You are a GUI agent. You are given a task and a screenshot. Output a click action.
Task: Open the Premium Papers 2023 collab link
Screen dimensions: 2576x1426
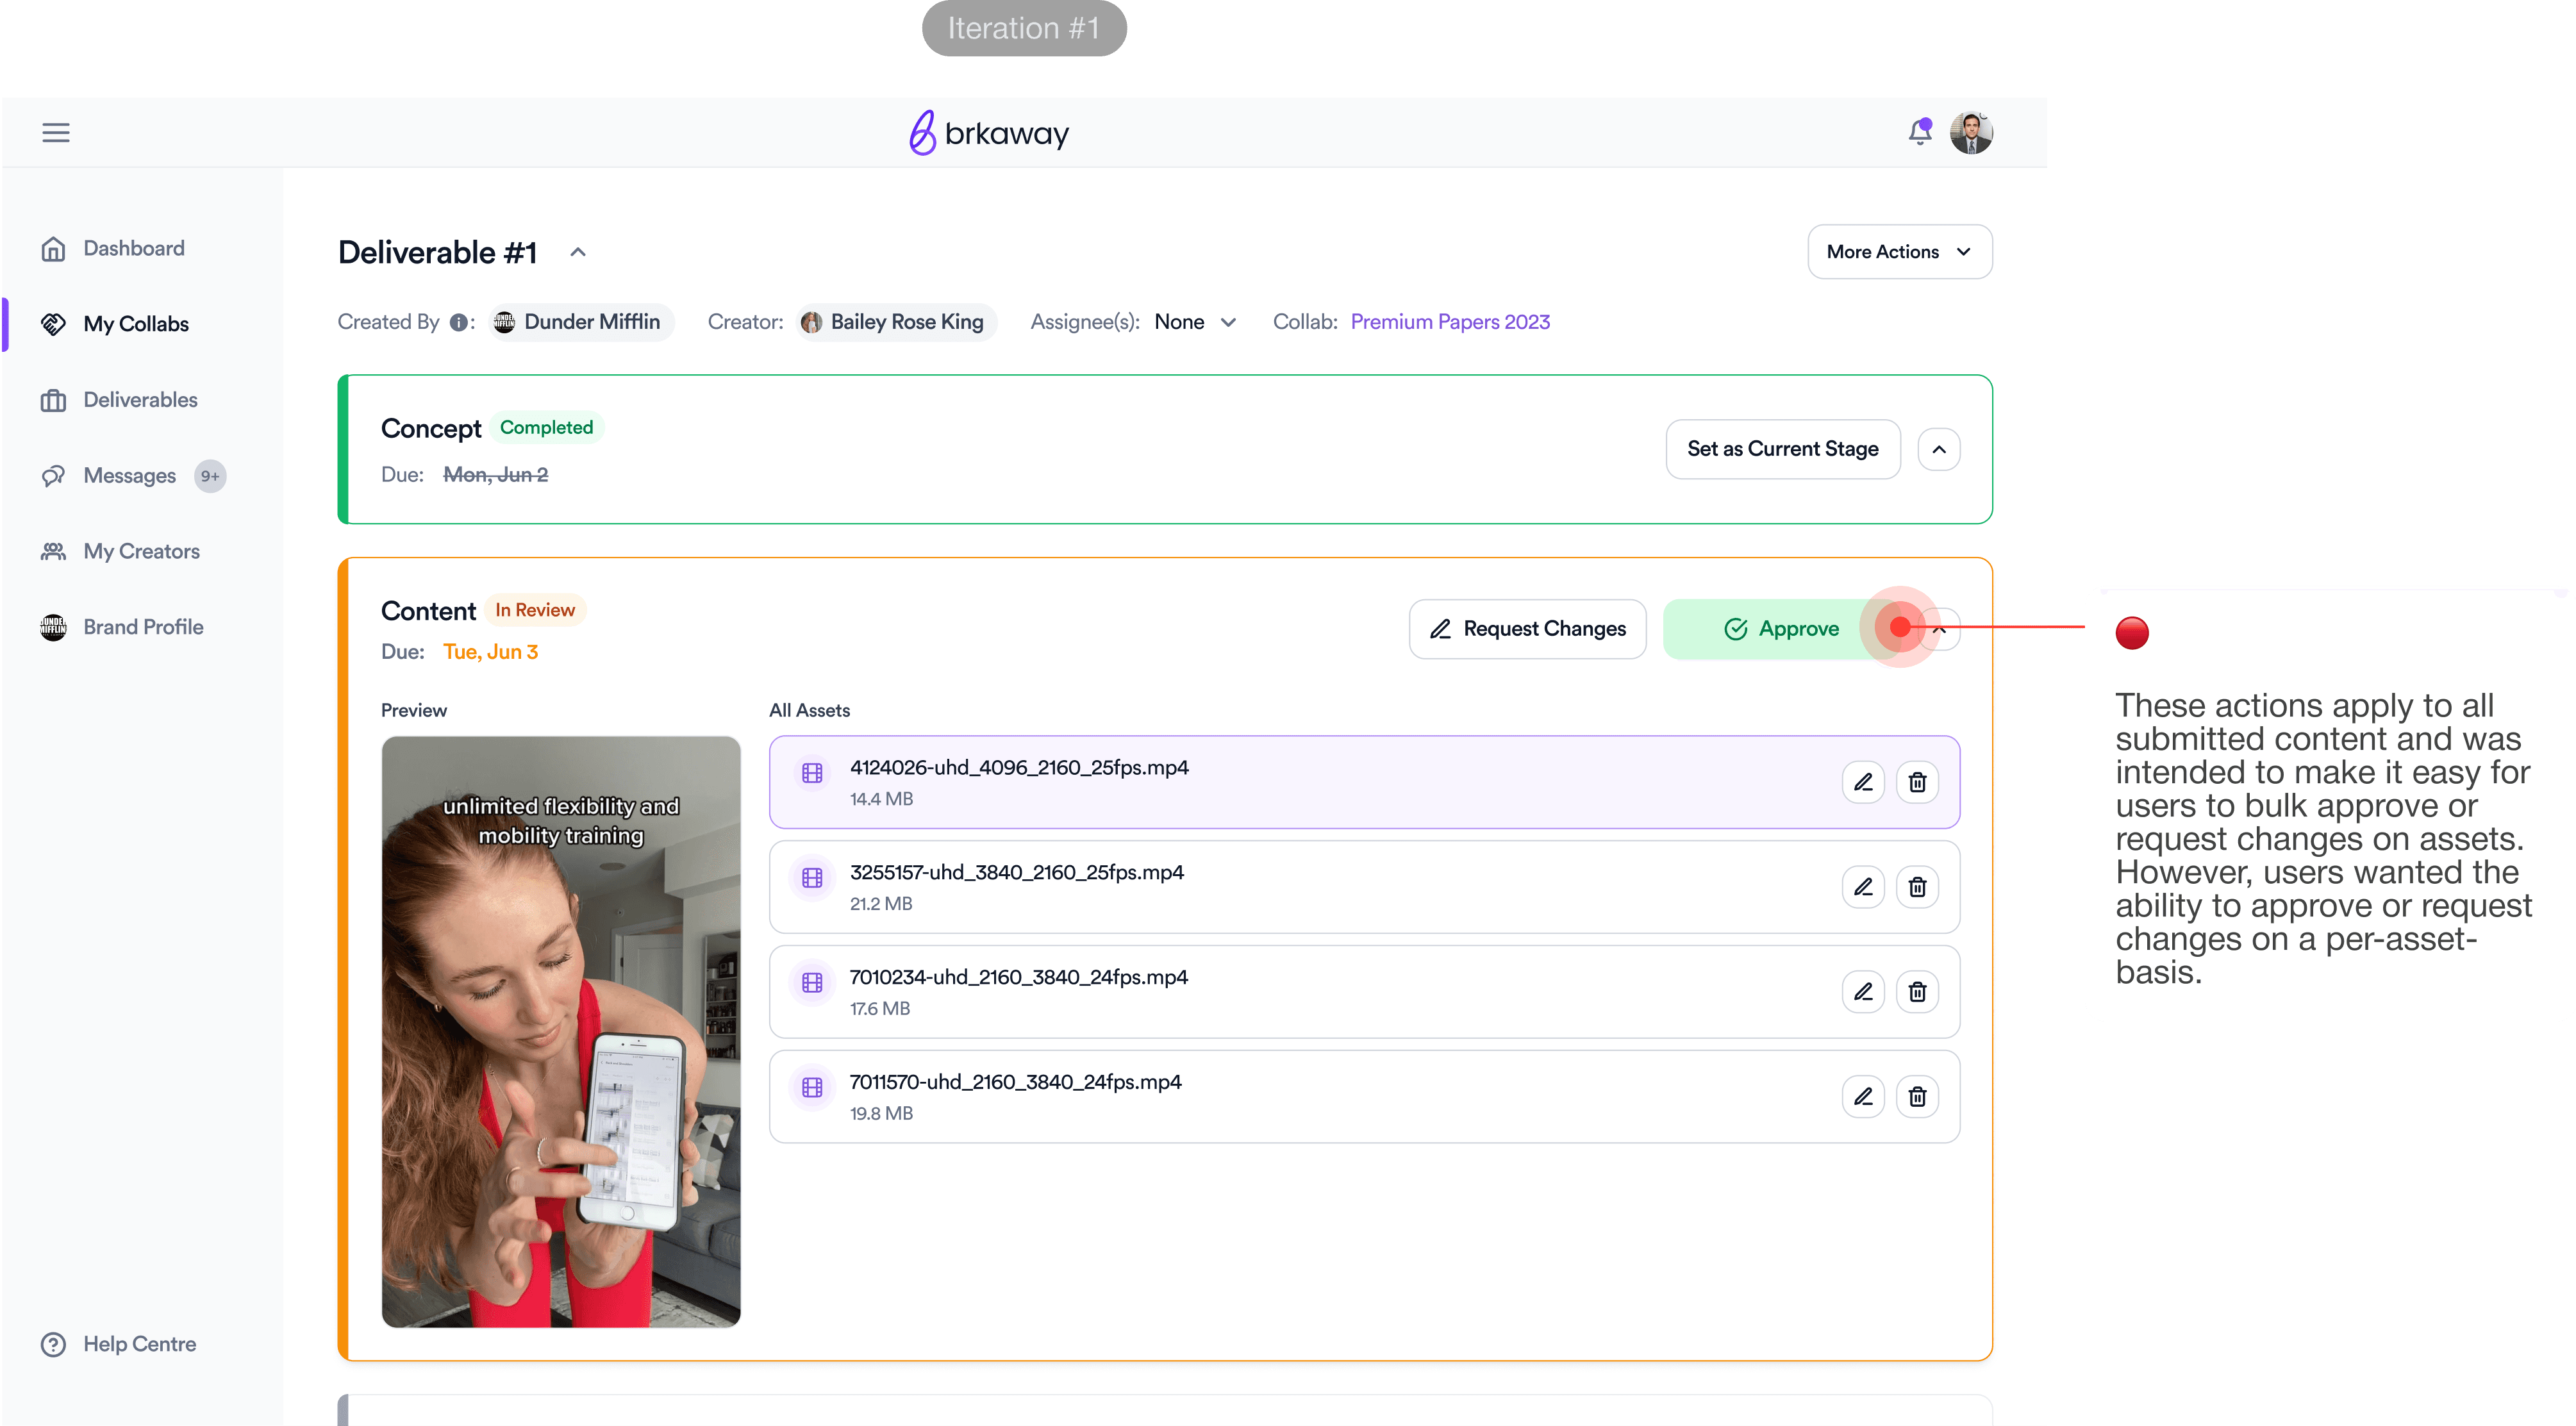[1450, 322]
